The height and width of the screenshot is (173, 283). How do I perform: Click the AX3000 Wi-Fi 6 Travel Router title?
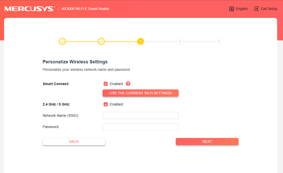click(x=85, y=9)
